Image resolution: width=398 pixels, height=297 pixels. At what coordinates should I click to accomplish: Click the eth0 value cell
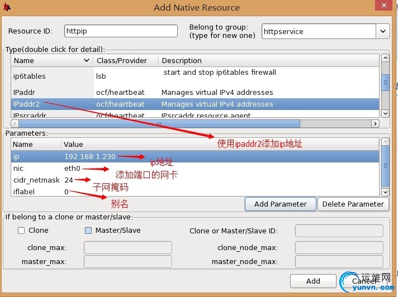tap(72, 168)
